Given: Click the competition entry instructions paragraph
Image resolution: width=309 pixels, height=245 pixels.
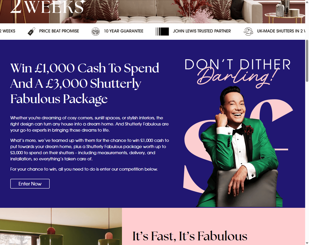Looking at the screenshot, I should (84, 169).
